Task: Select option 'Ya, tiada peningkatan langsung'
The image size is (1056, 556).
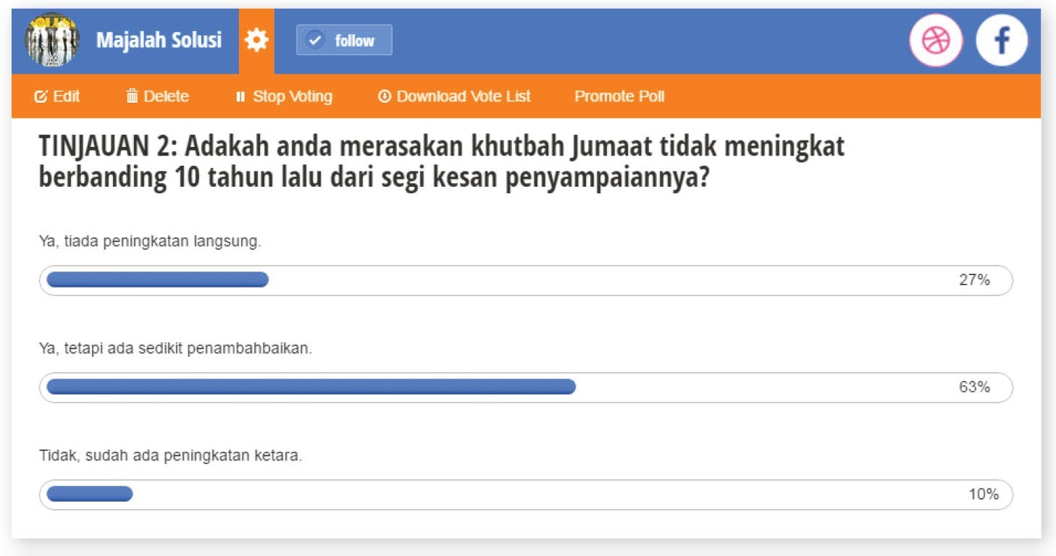Action: (149, 242)
